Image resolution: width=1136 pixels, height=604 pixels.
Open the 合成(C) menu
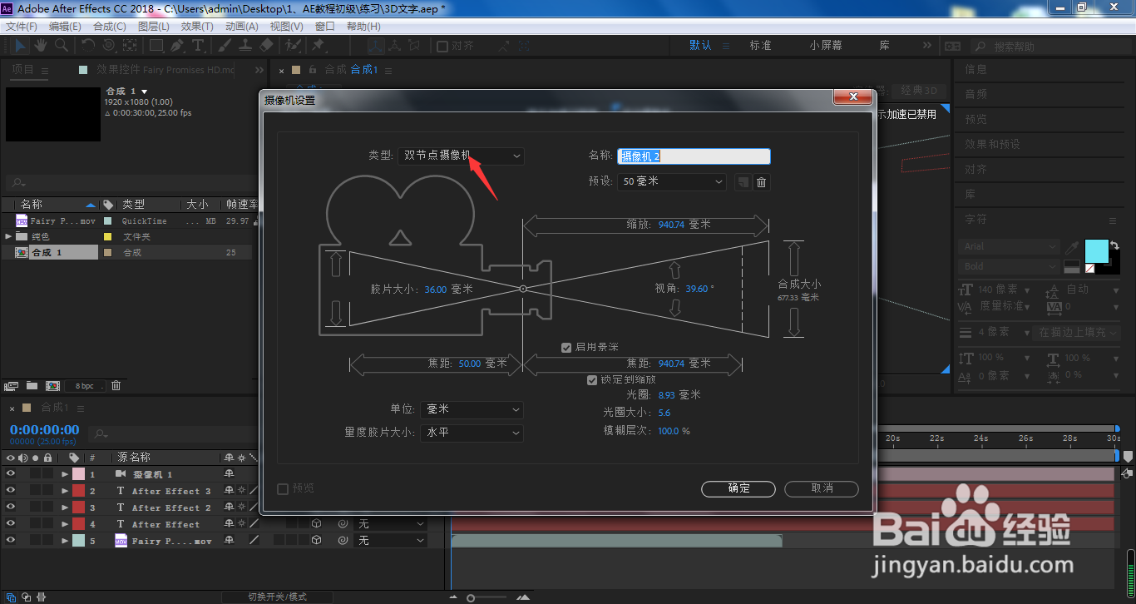(x=110, y=27)
